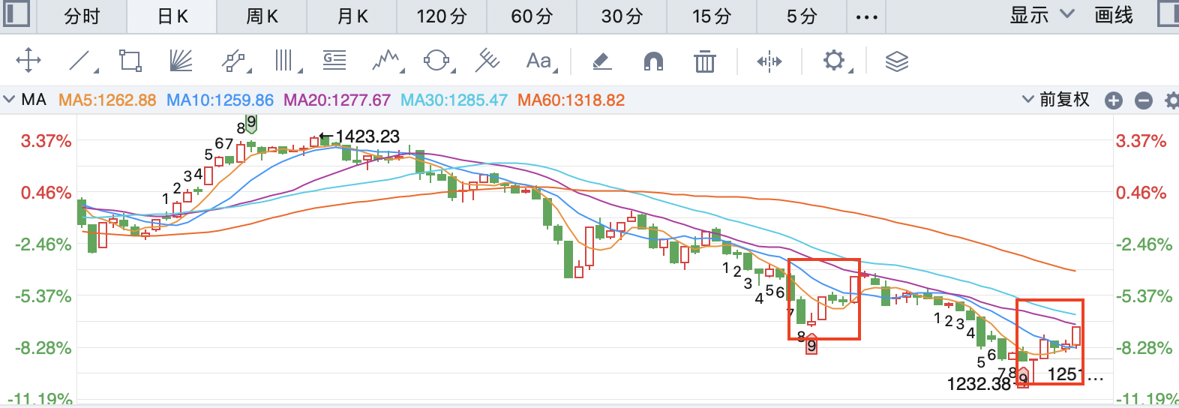This screenshot has height=408, width=1179.
Task: Switch to the 周K weekly chart tab
Action: (x=262, y=16)
